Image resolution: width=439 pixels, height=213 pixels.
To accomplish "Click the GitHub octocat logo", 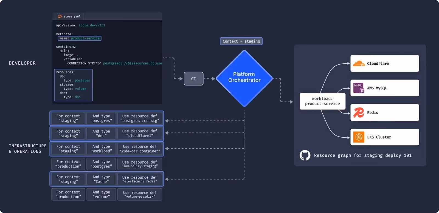I will (305, 155).
